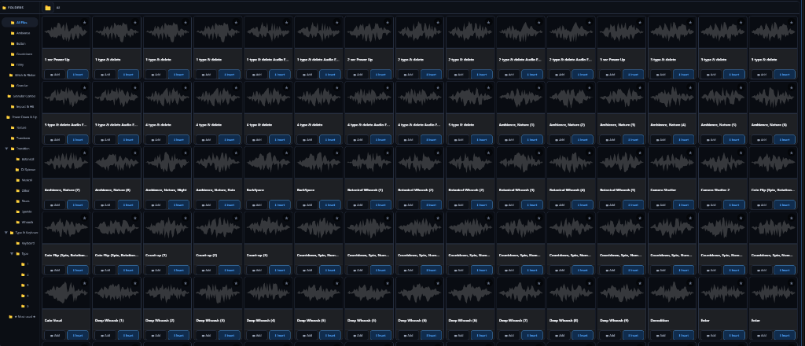805x346 pixels.
Task: Toggle favorite star on Camera Shutter 2
Action: tap(740, 153)
